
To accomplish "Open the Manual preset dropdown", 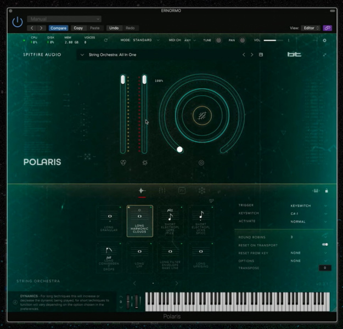I will tap(64, 19).
